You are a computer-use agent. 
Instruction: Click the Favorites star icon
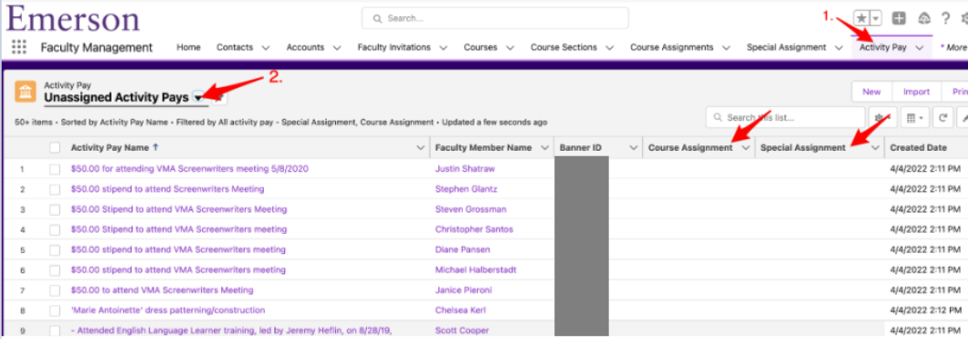[861, 18]
